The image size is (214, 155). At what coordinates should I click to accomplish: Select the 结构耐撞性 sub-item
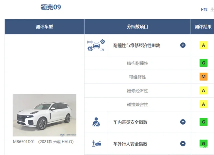click(138, 63)
